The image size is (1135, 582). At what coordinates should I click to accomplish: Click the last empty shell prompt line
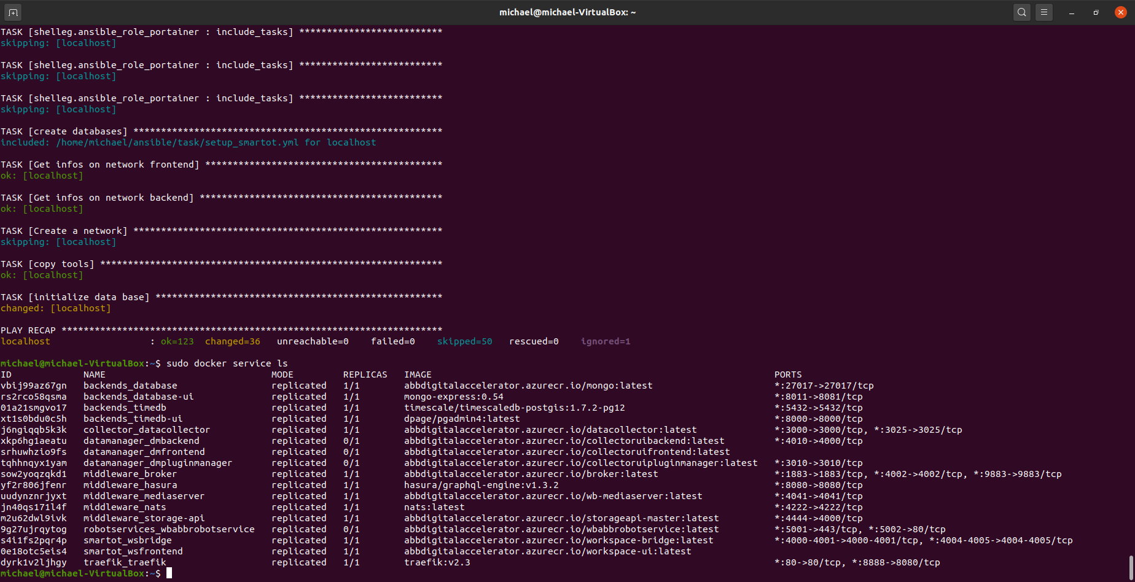coord(86,573)
